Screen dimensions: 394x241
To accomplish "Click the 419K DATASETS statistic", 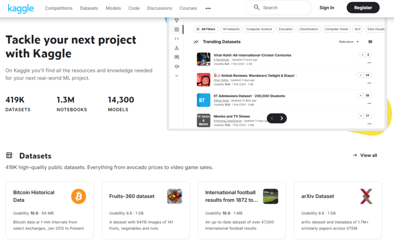I will coord(18,104).
